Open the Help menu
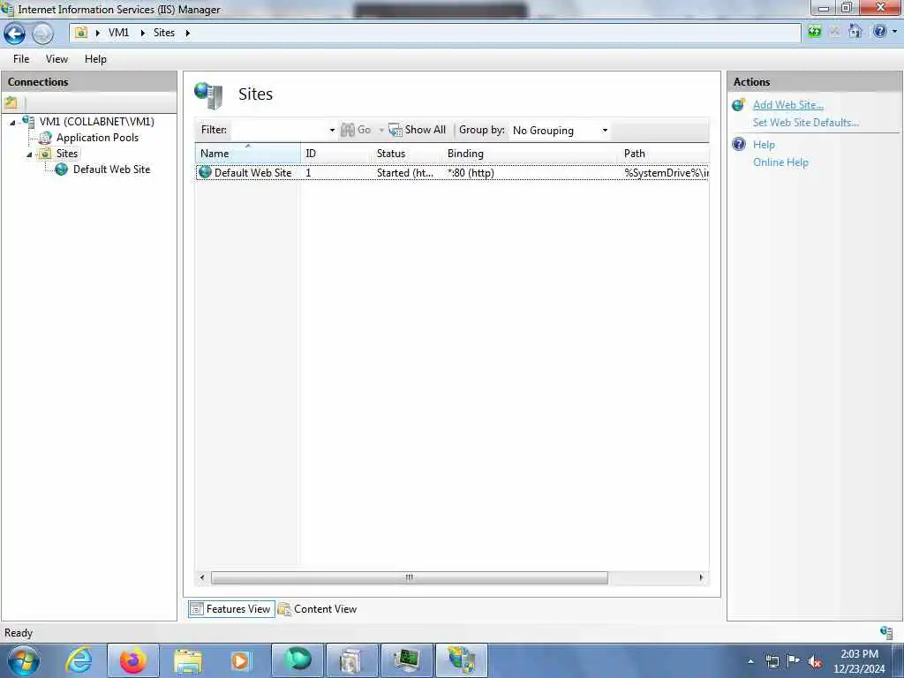904x678 pixels. [95, 59]
